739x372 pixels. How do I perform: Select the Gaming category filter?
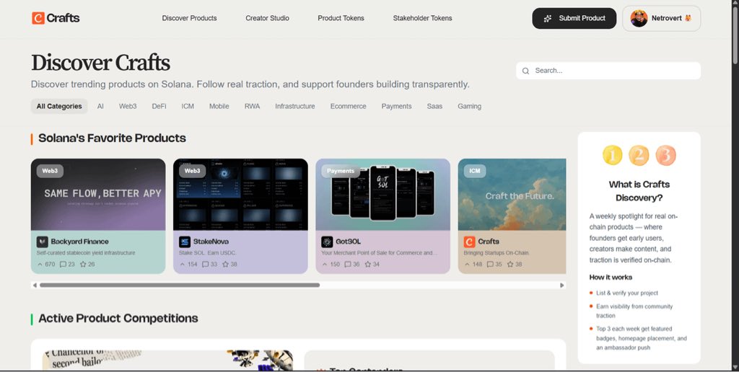tap(469, 107)
